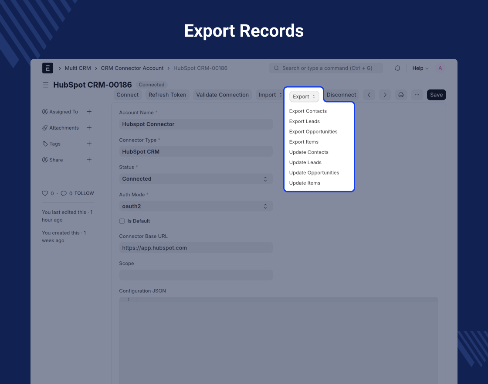Click the search magnifier icon
The image size is (488, 384).
(x=276, y=68)
